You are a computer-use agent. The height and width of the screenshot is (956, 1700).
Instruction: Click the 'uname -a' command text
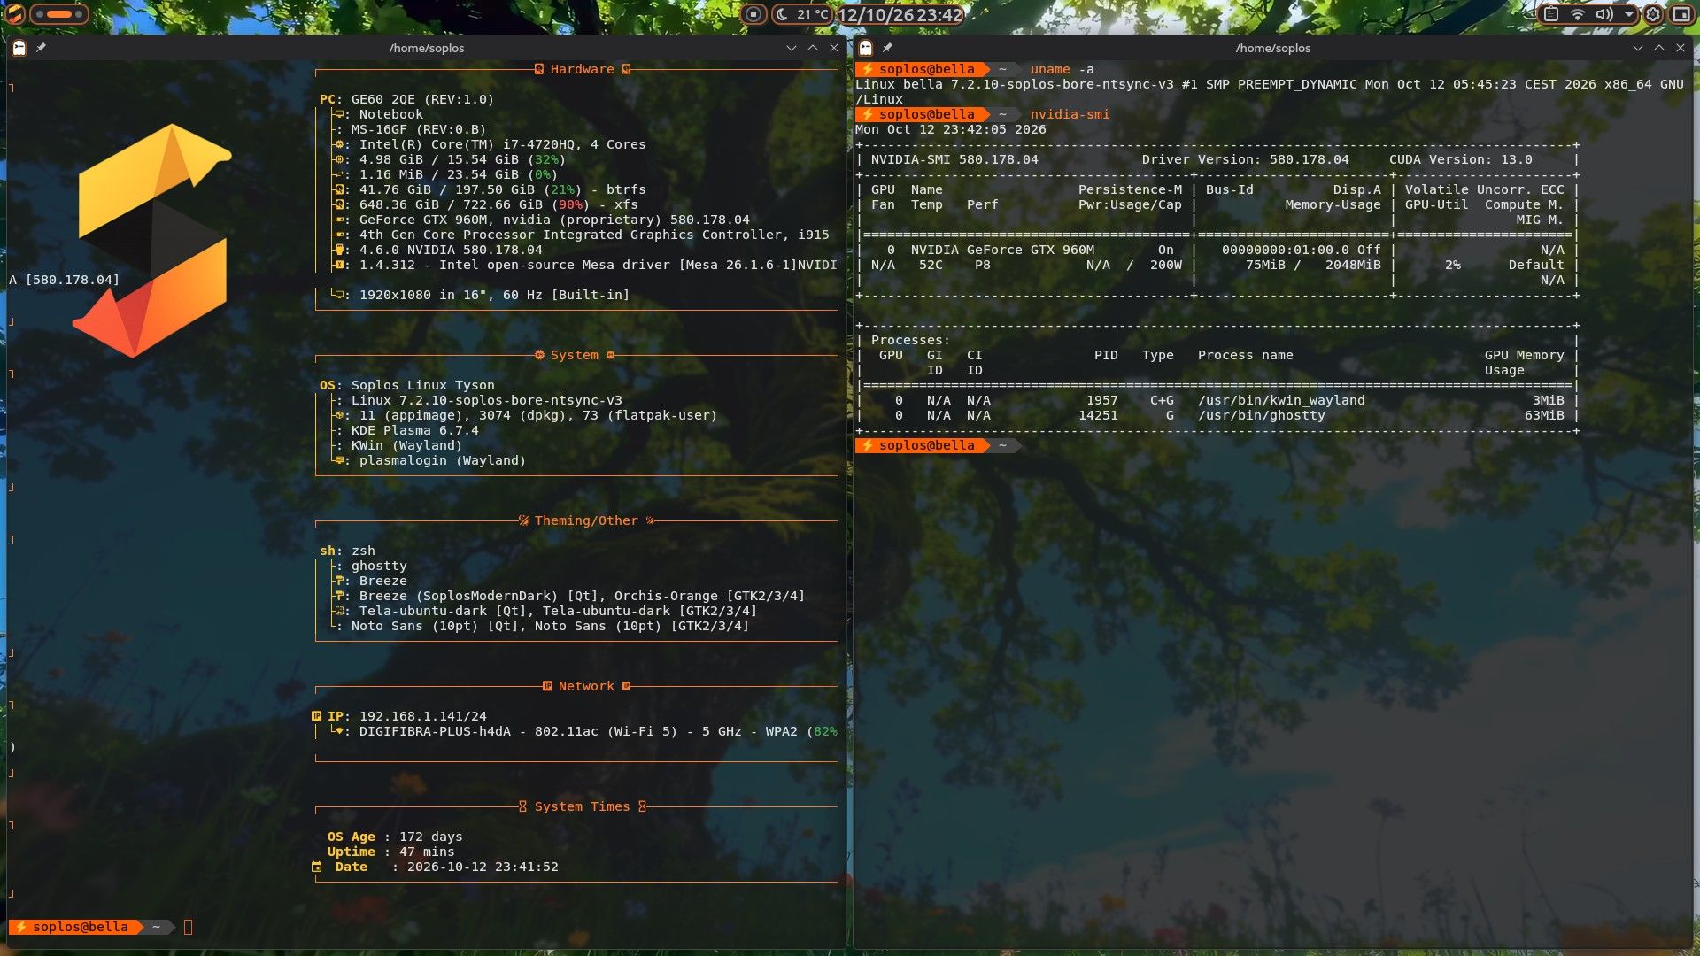coord(1062,69)
